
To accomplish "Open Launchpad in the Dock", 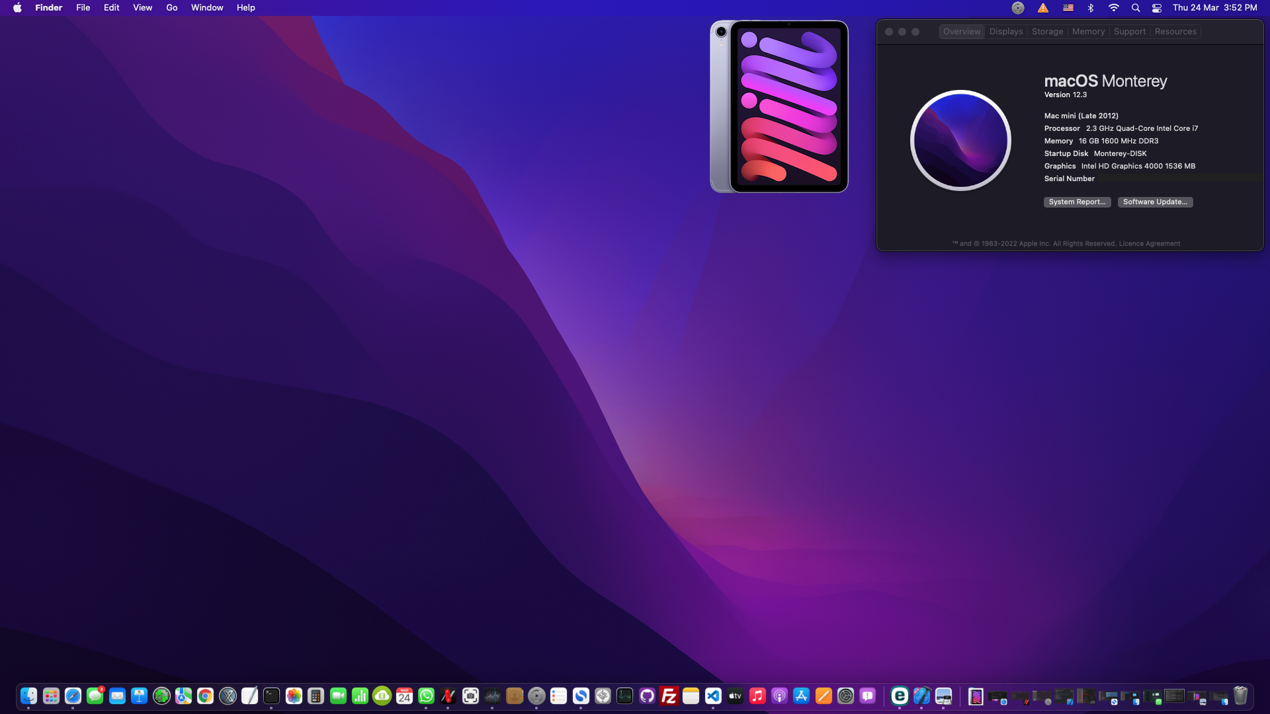I will pos(51,696).
